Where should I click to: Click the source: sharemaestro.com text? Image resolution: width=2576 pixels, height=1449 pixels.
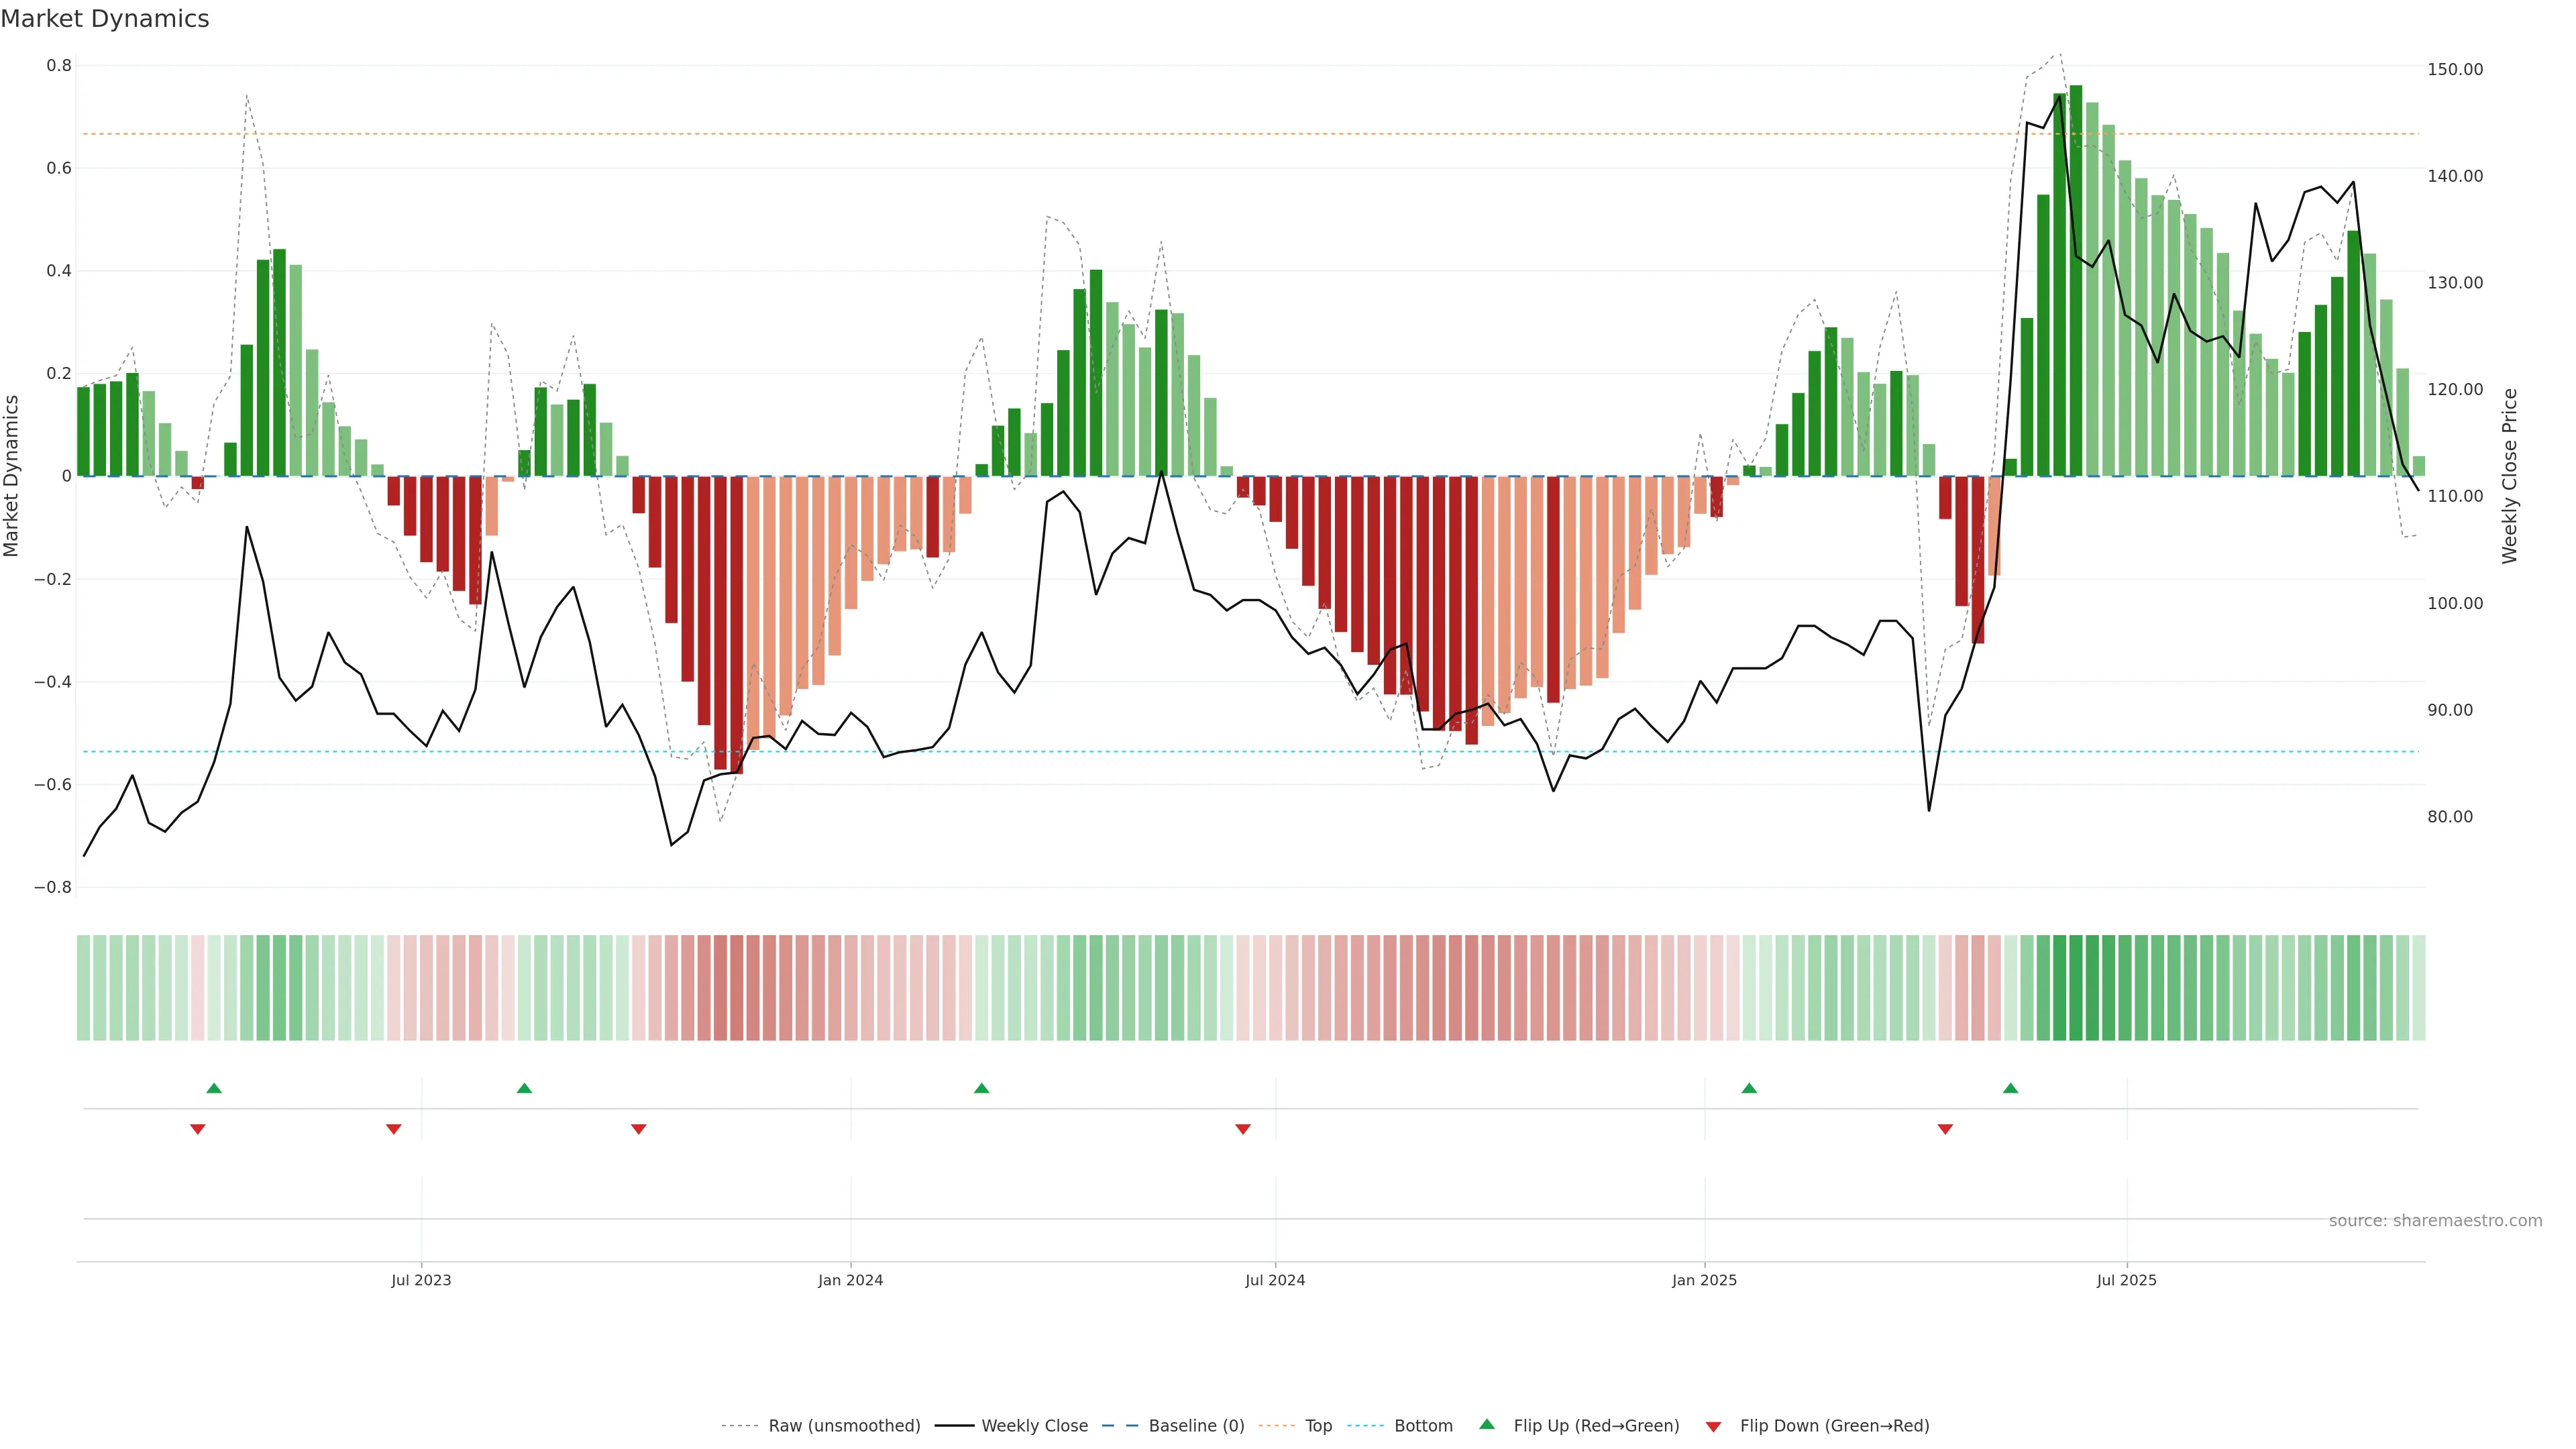pyautogui.click(x=2435, y=1221)
